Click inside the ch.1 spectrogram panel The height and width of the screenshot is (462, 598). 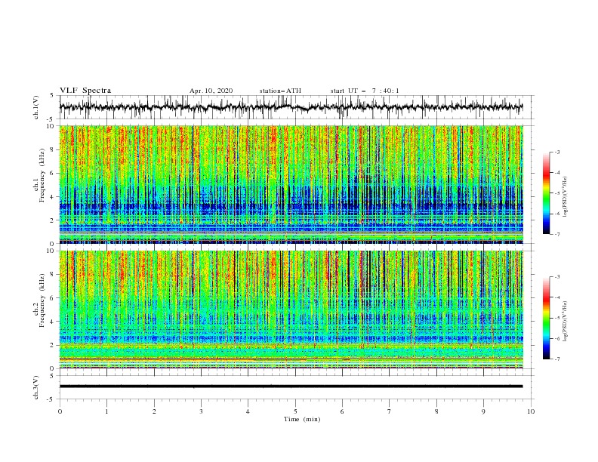click(291, 184)
